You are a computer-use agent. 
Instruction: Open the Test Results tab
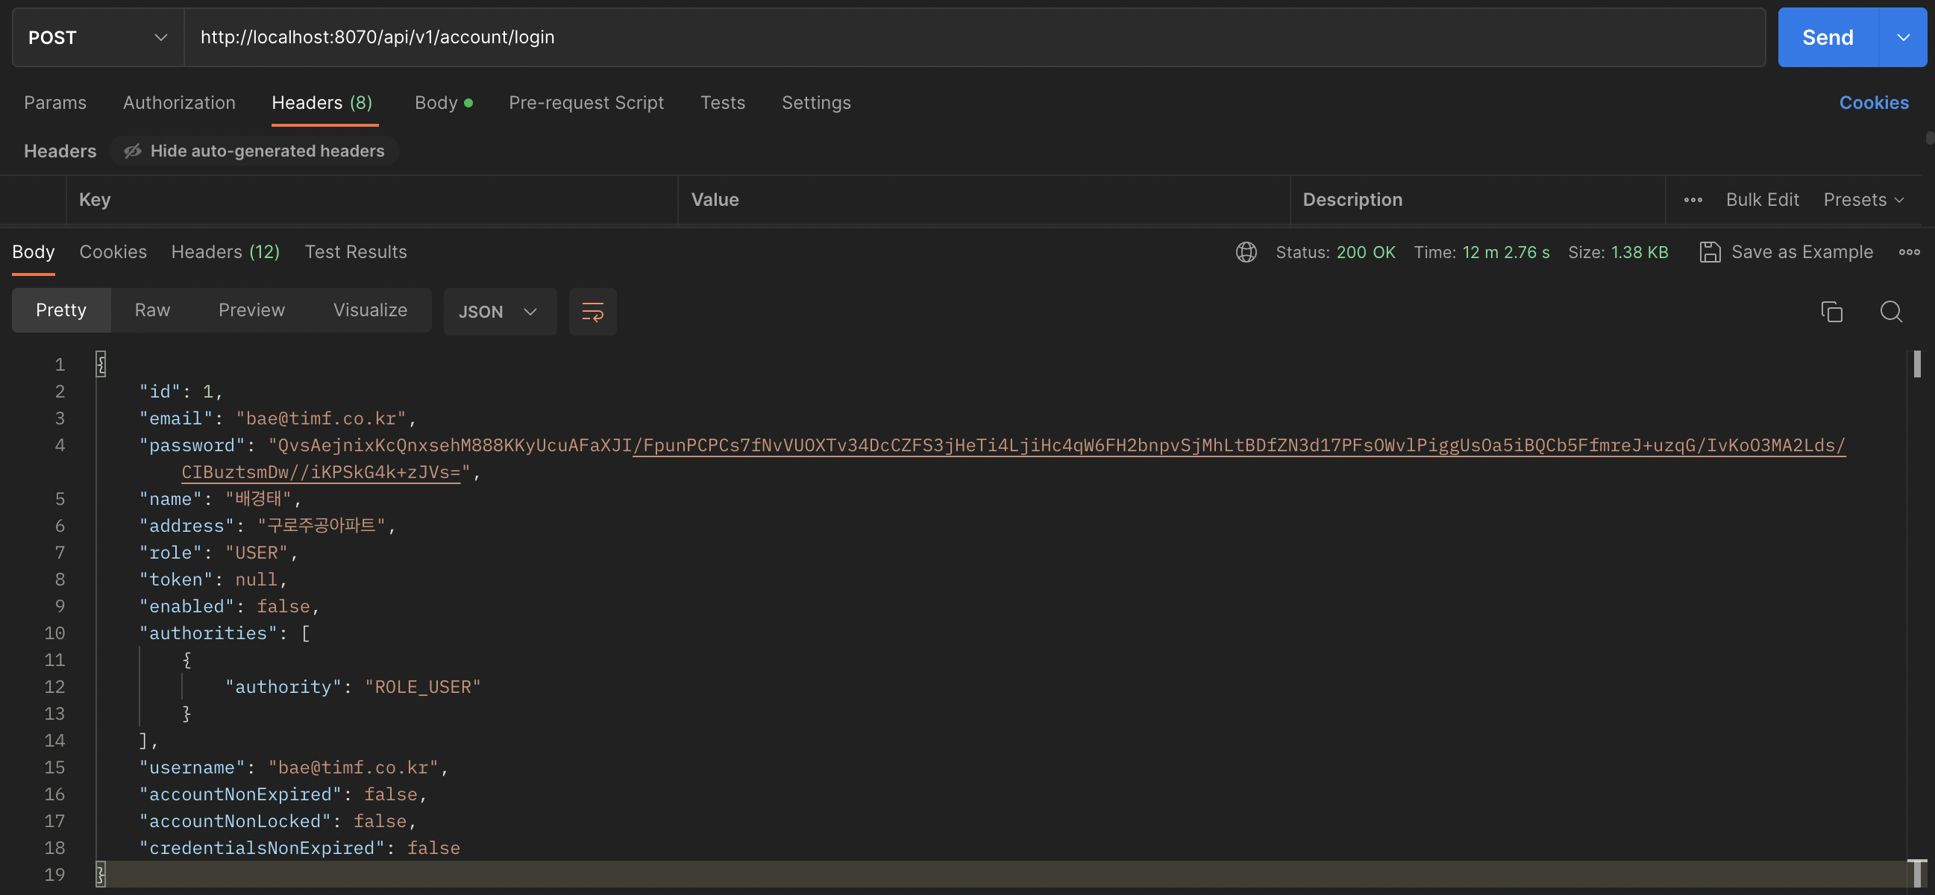click(355, 252)
